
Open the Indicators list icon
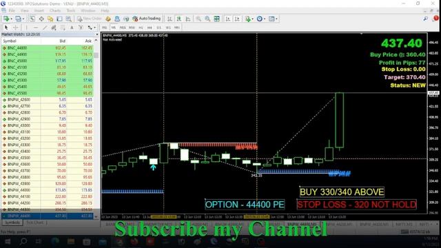[247, 19]
